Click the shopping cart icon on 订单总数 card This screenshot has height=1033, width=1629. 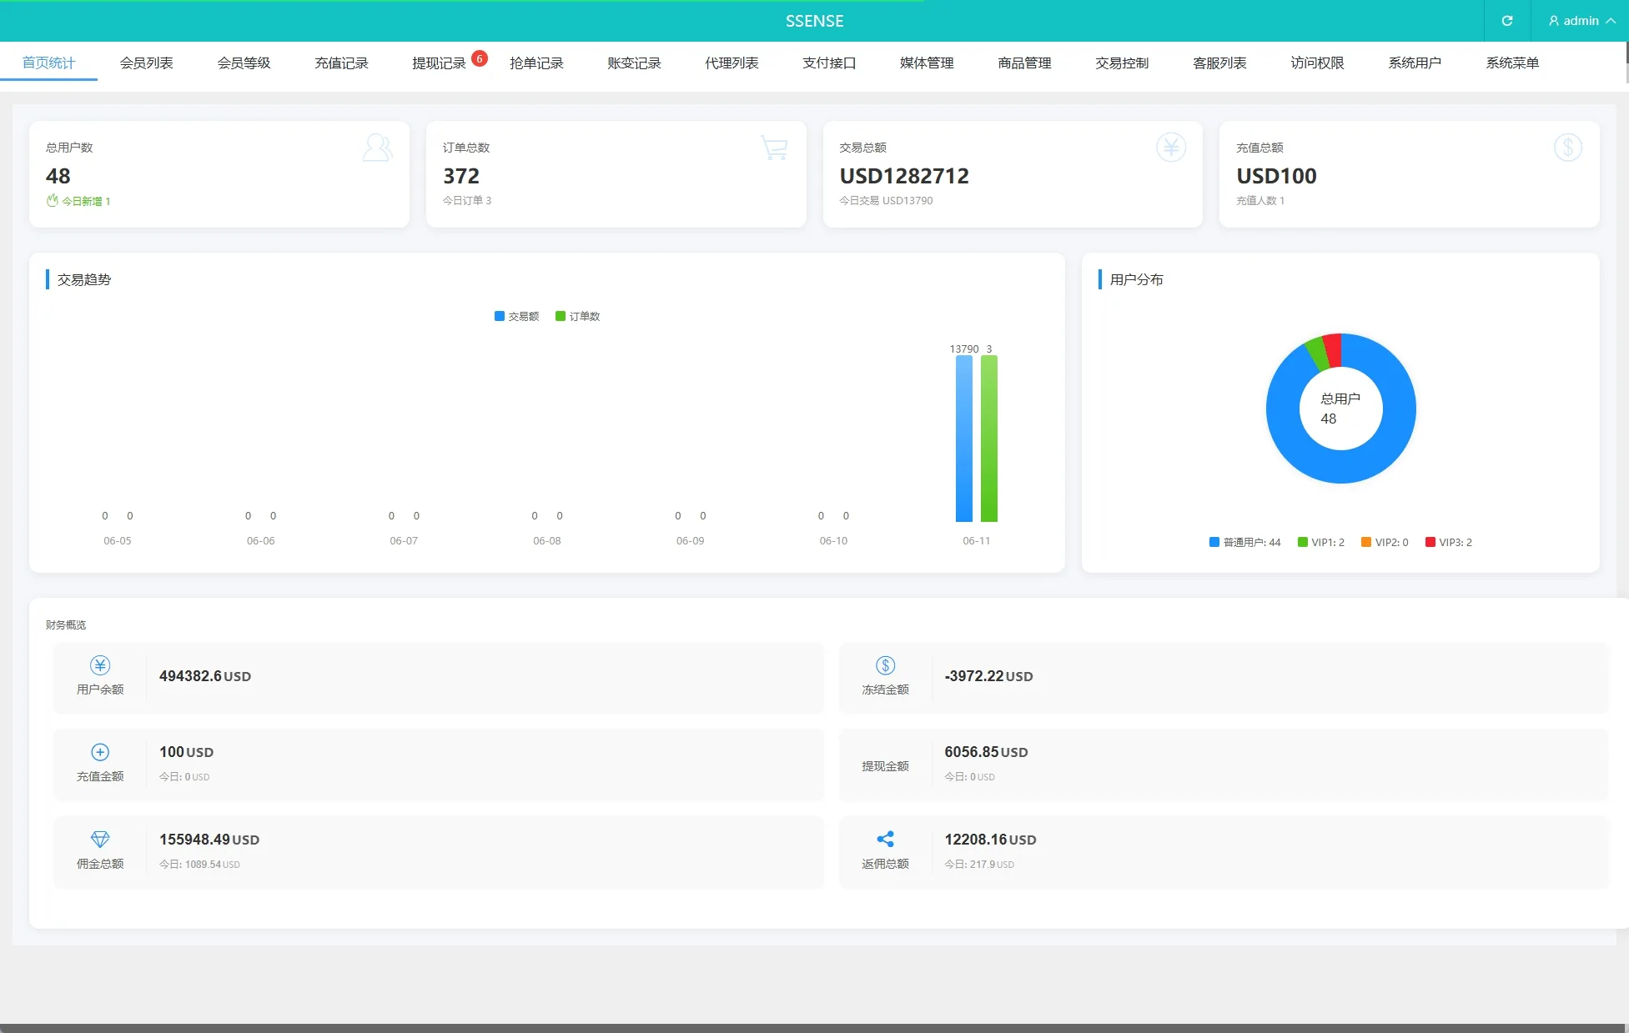click(x=774, y=148)
